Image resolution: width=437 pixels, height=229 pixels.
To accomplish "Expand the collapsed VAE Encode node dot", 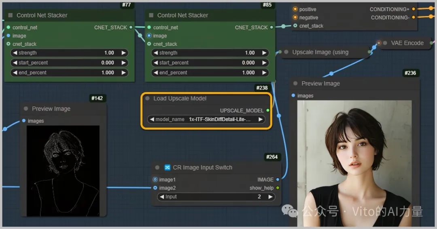I will (385, 43).
